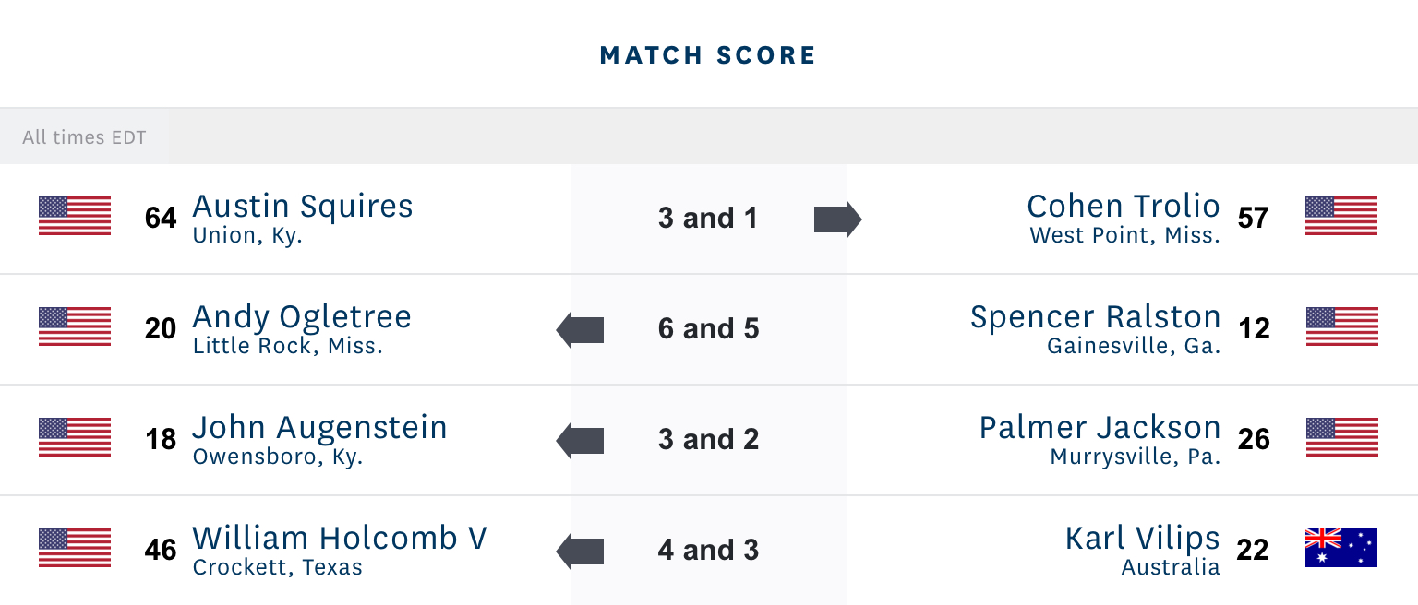Click the US flag beside Cohen Trolio

tap(1341, 216)
